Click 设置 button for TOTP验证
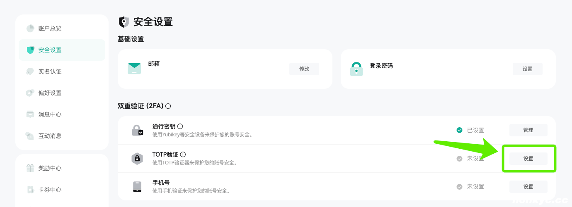Viewport: 572px width, 207px height. (x=528, y=159)
